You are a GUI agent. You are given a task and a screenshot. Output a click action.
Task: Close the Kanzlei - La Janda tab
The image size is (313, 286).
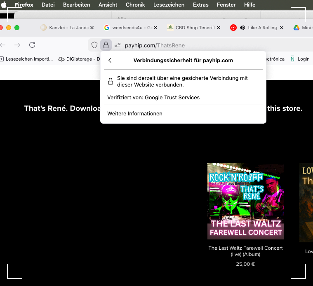click(x=92, y=28)
